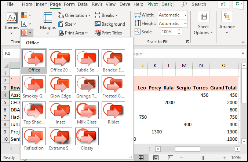Screen dimensions: 248x162
Task: Select the Smokey Glass effect
Action: click(x=34, y=87)
